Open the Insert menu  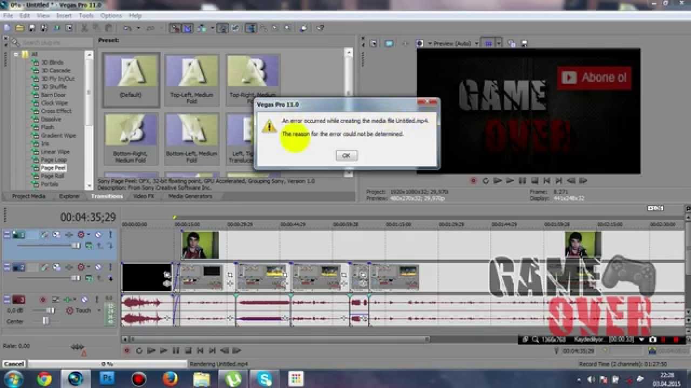(x=64, y=16)
